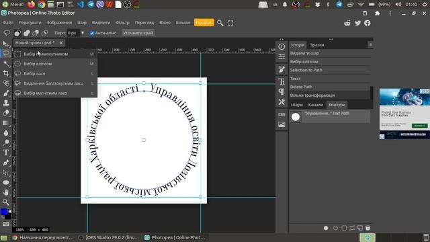The width and height of the screenshot is (430, 242).
Task: Open the CSS panel
Action: 282,114
